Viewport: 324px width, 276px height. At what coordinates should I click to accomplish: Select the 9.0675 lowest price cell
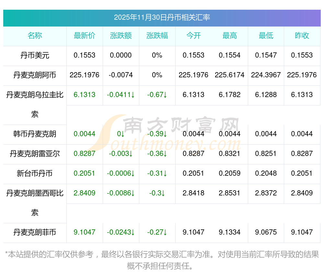click(266, 232)
